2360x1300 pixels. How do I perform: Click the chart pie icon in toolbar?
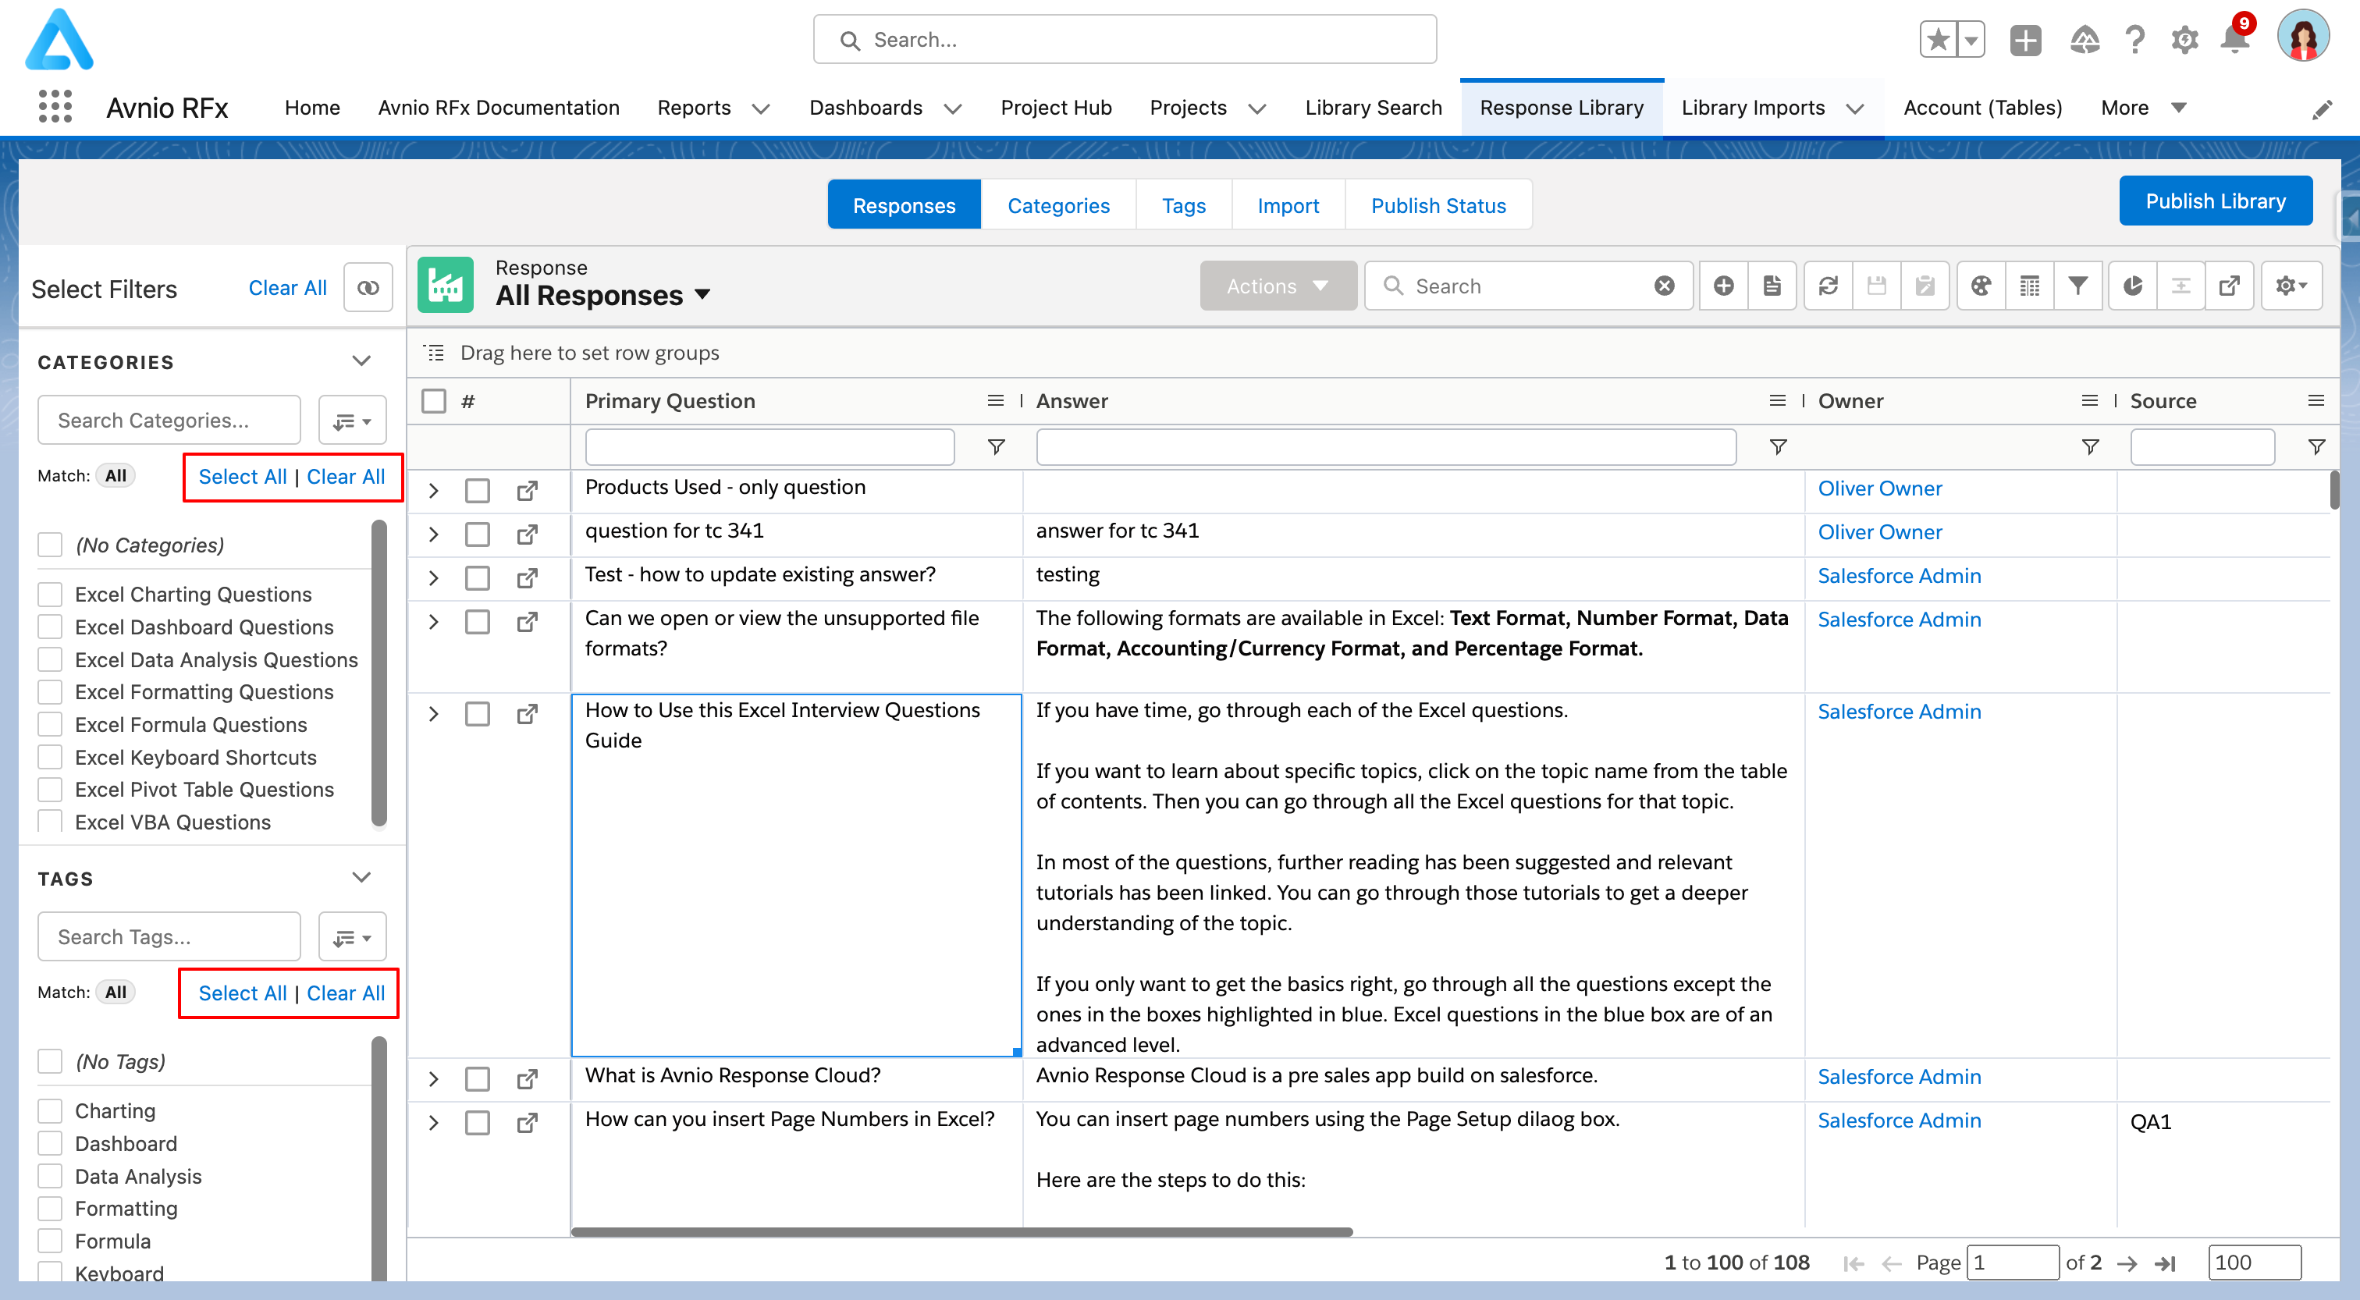[2133, 286]
